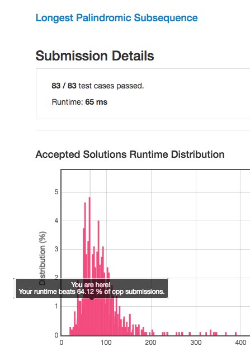Screen dimensions: 250x351
Task: Click the x-axis label 400
Action: pos(241,343)
